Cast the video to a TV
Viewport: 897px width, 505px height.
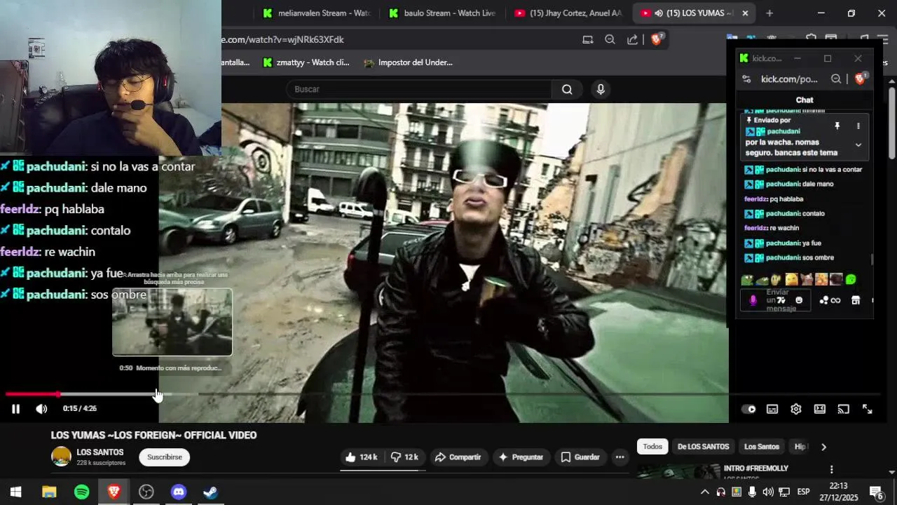point(844,410)
